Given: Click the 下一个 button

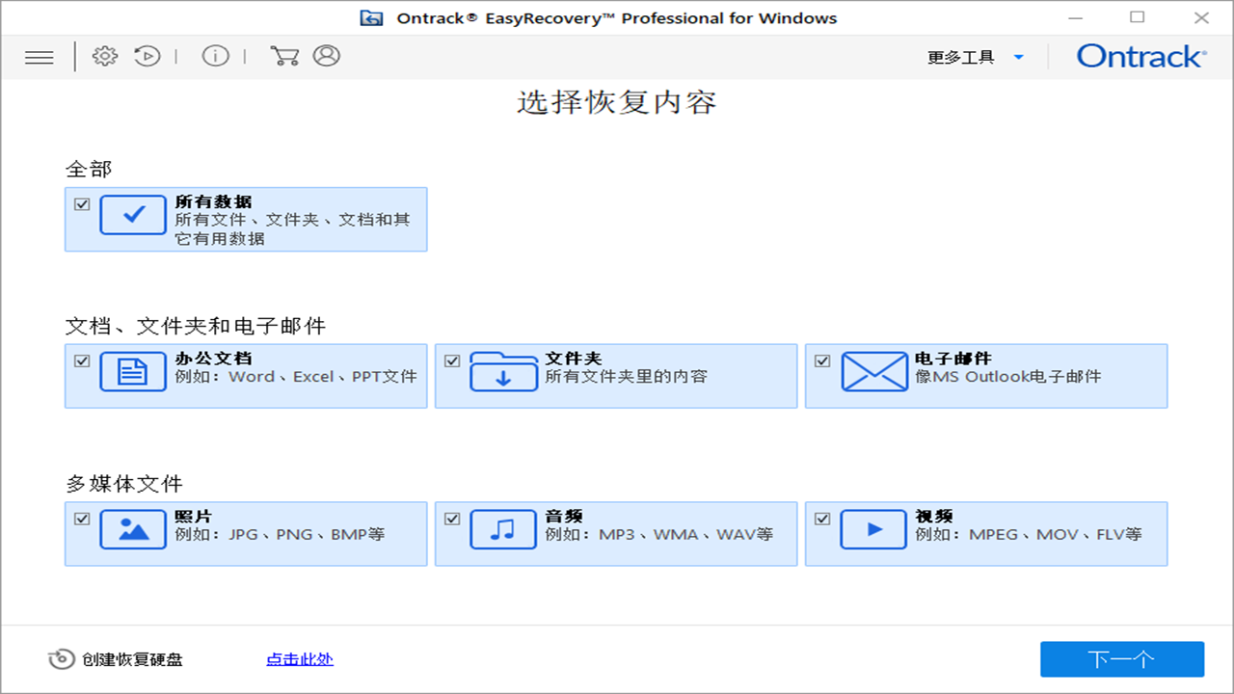Looking at the screenshot, I should click(1120, 659).
